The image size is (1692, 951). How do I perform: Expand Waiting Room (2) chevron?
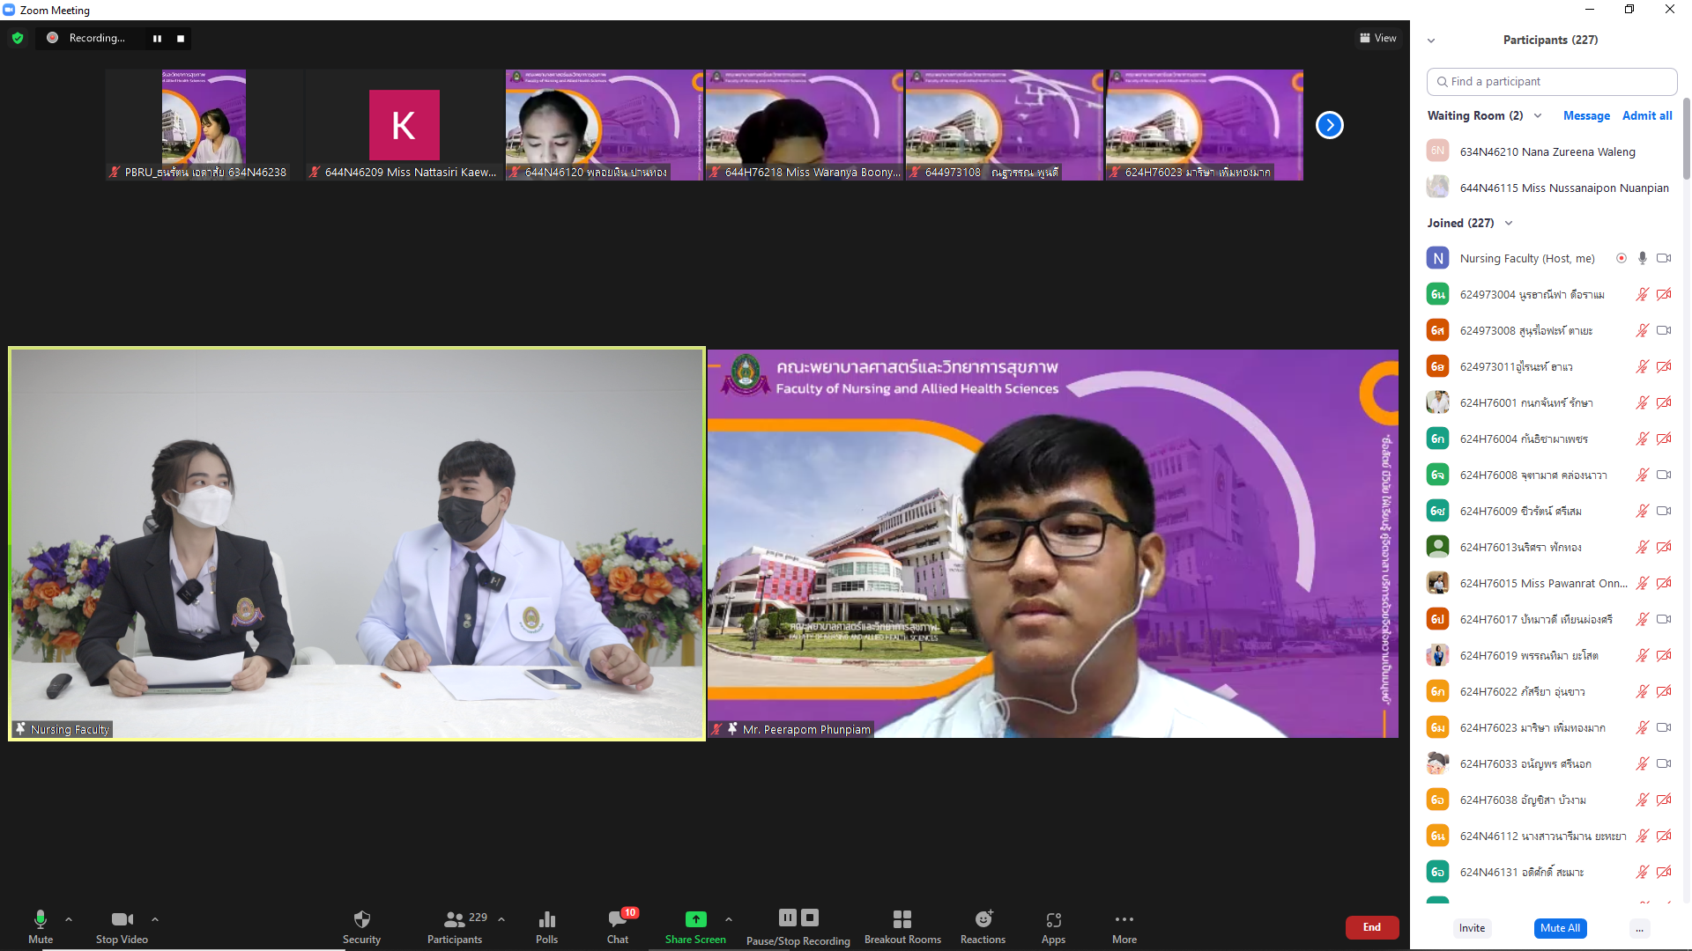tap(1538, 116)
